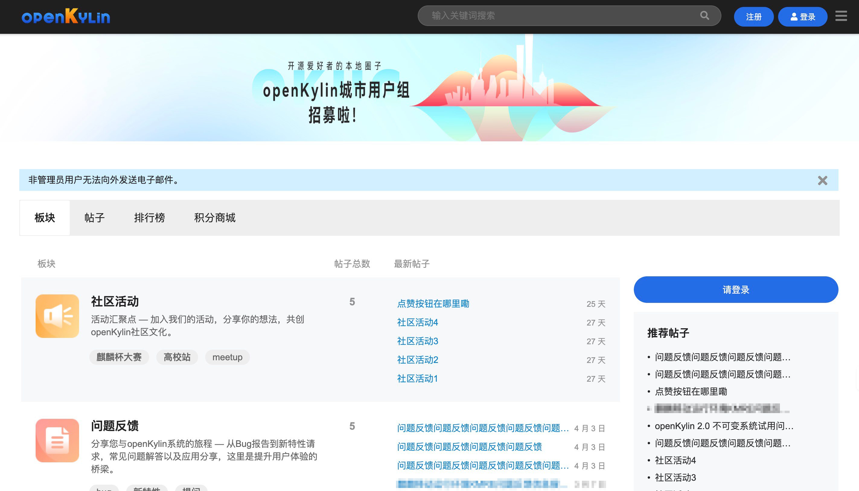This screenshot has height=491, width=859.
Task: Open third 问题反馈 post dated 4月3日
Action: [483, 465]
